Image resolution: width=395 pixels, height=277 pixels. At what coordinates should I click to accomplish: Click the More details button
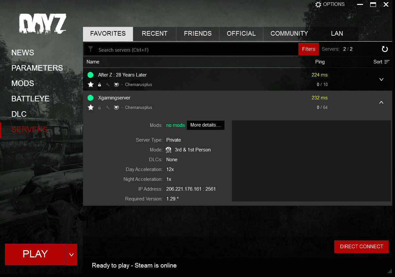tap(206, 125)
